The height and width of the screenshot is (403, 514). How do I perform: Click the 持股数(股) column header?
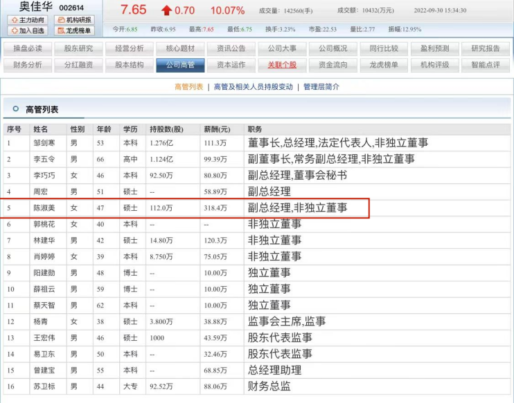[x=166, y=129]
